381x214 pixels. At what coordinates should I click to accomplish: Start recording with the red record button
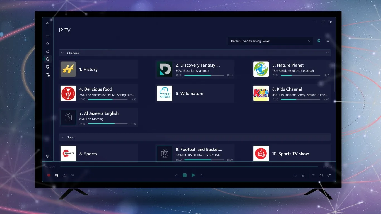tap(49, 175)
